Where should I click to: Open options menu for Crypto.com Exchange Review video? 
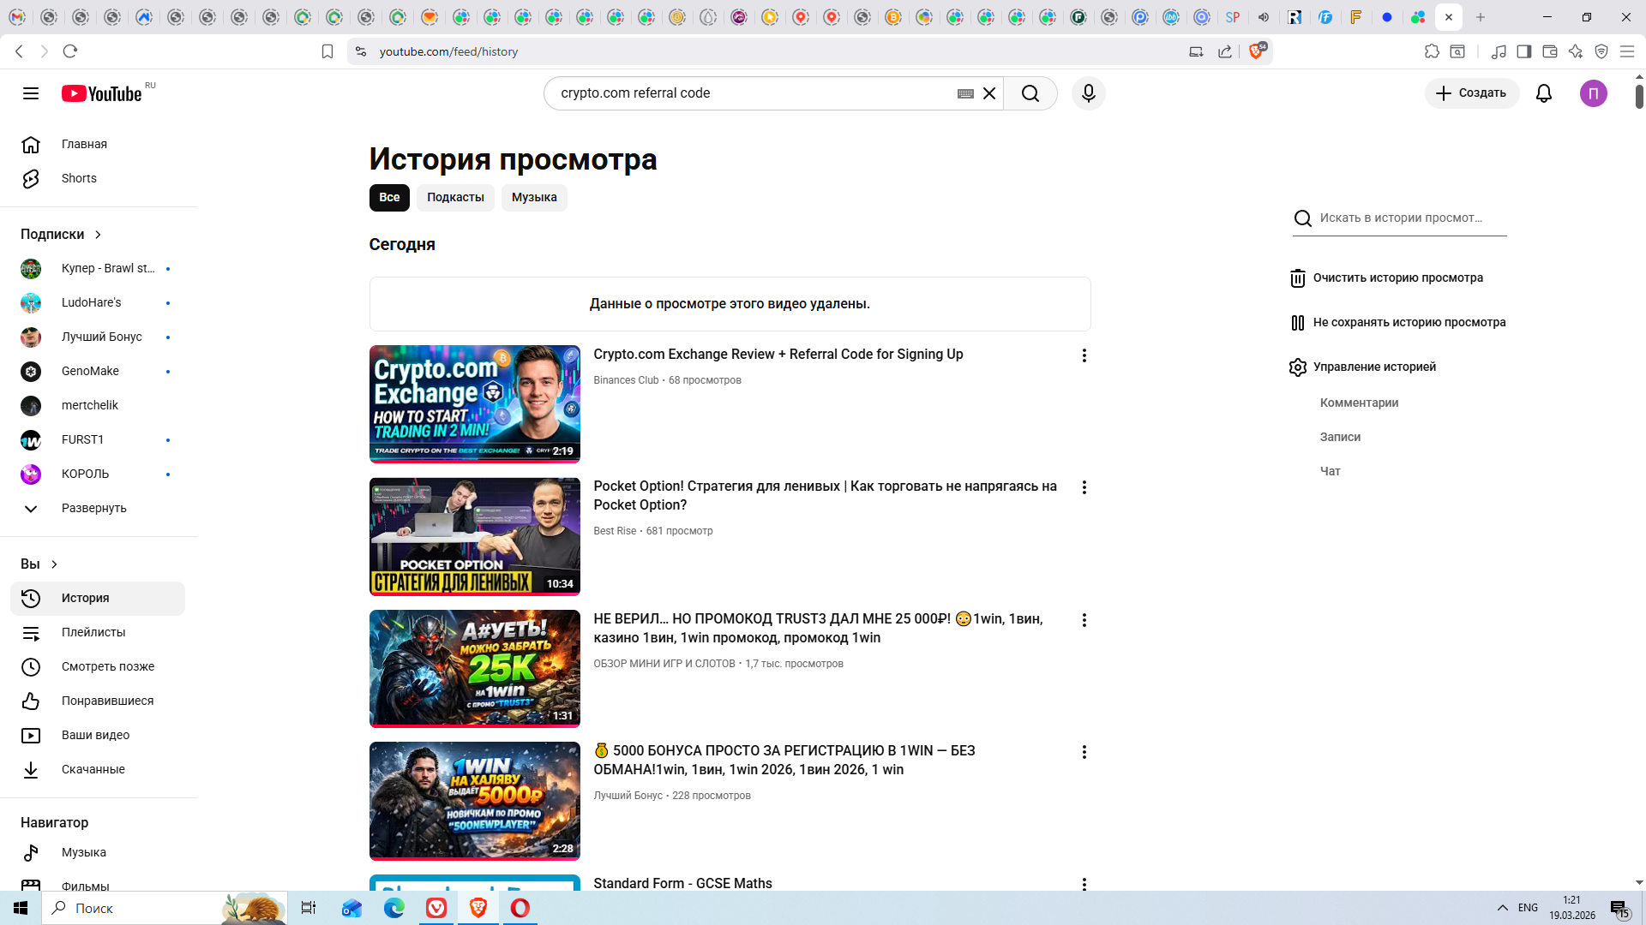click(1084, 355)
